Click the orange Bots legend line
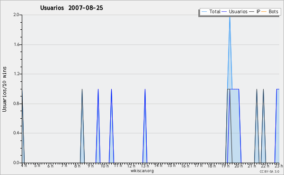This screenshot has width=284, height=175. tap(264, 11)
